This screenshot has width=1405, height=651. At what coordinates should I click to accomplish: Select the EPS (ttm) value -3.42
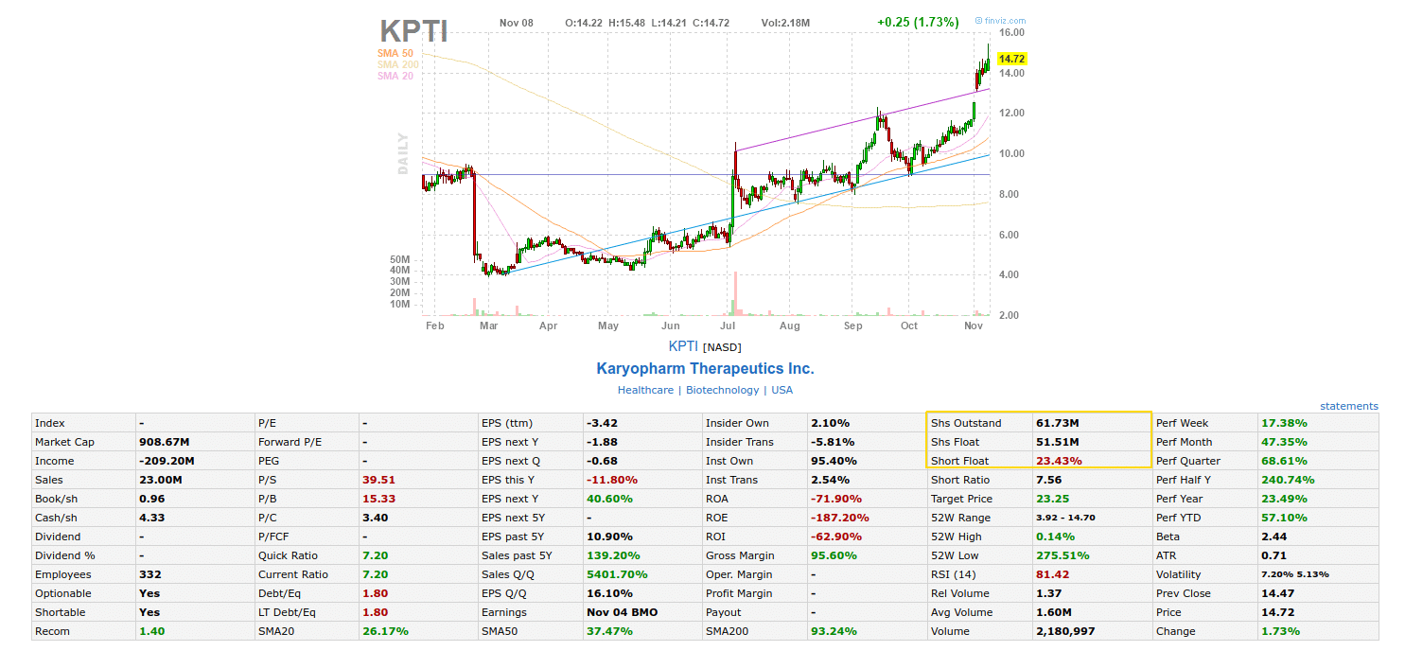(x=602, y=423)
